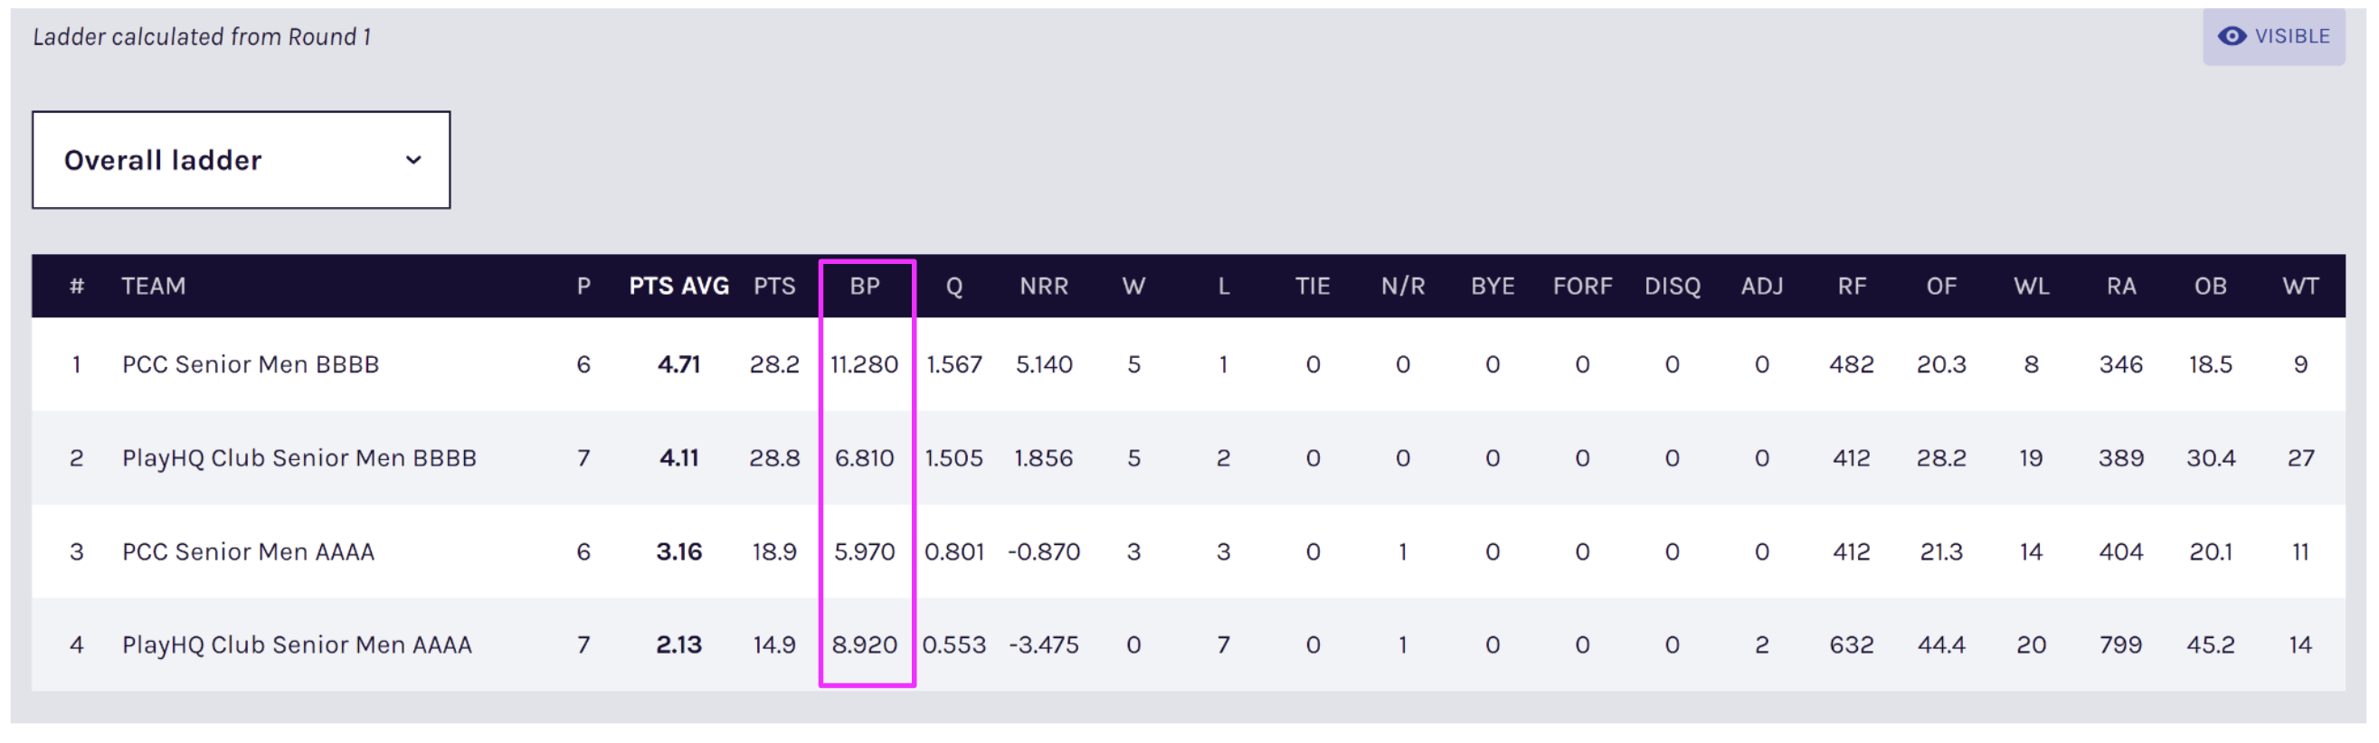Click the NRR column header
The image size is (2379, 743).
(1044, 287)
